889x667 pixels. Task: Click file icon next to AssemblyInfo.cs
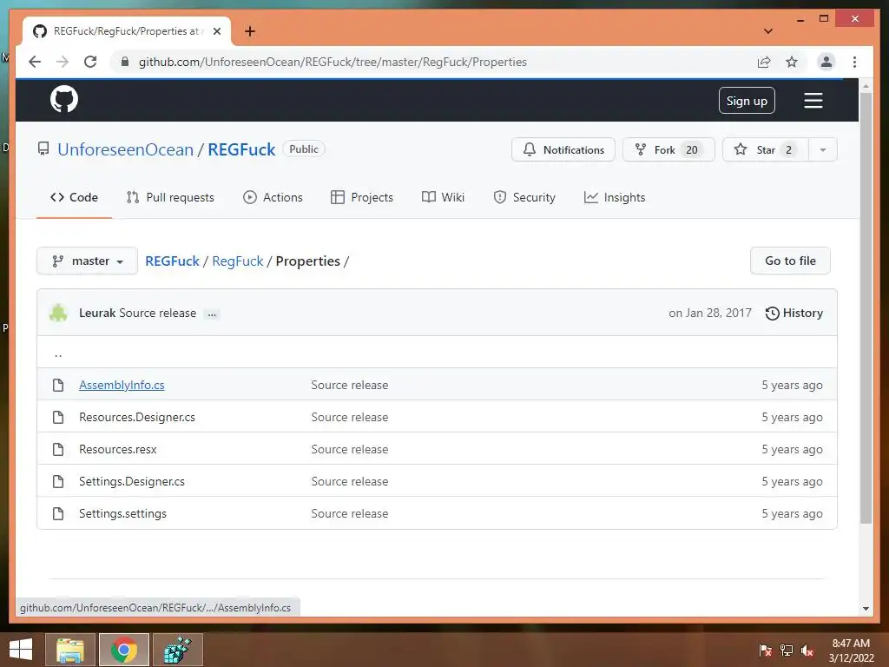coord(58,385)
